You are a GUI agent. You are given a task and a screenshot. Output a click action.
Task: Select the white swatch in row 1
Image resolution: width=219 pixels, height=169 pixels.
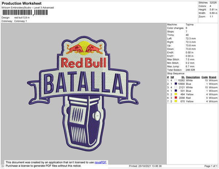[176, 80]
